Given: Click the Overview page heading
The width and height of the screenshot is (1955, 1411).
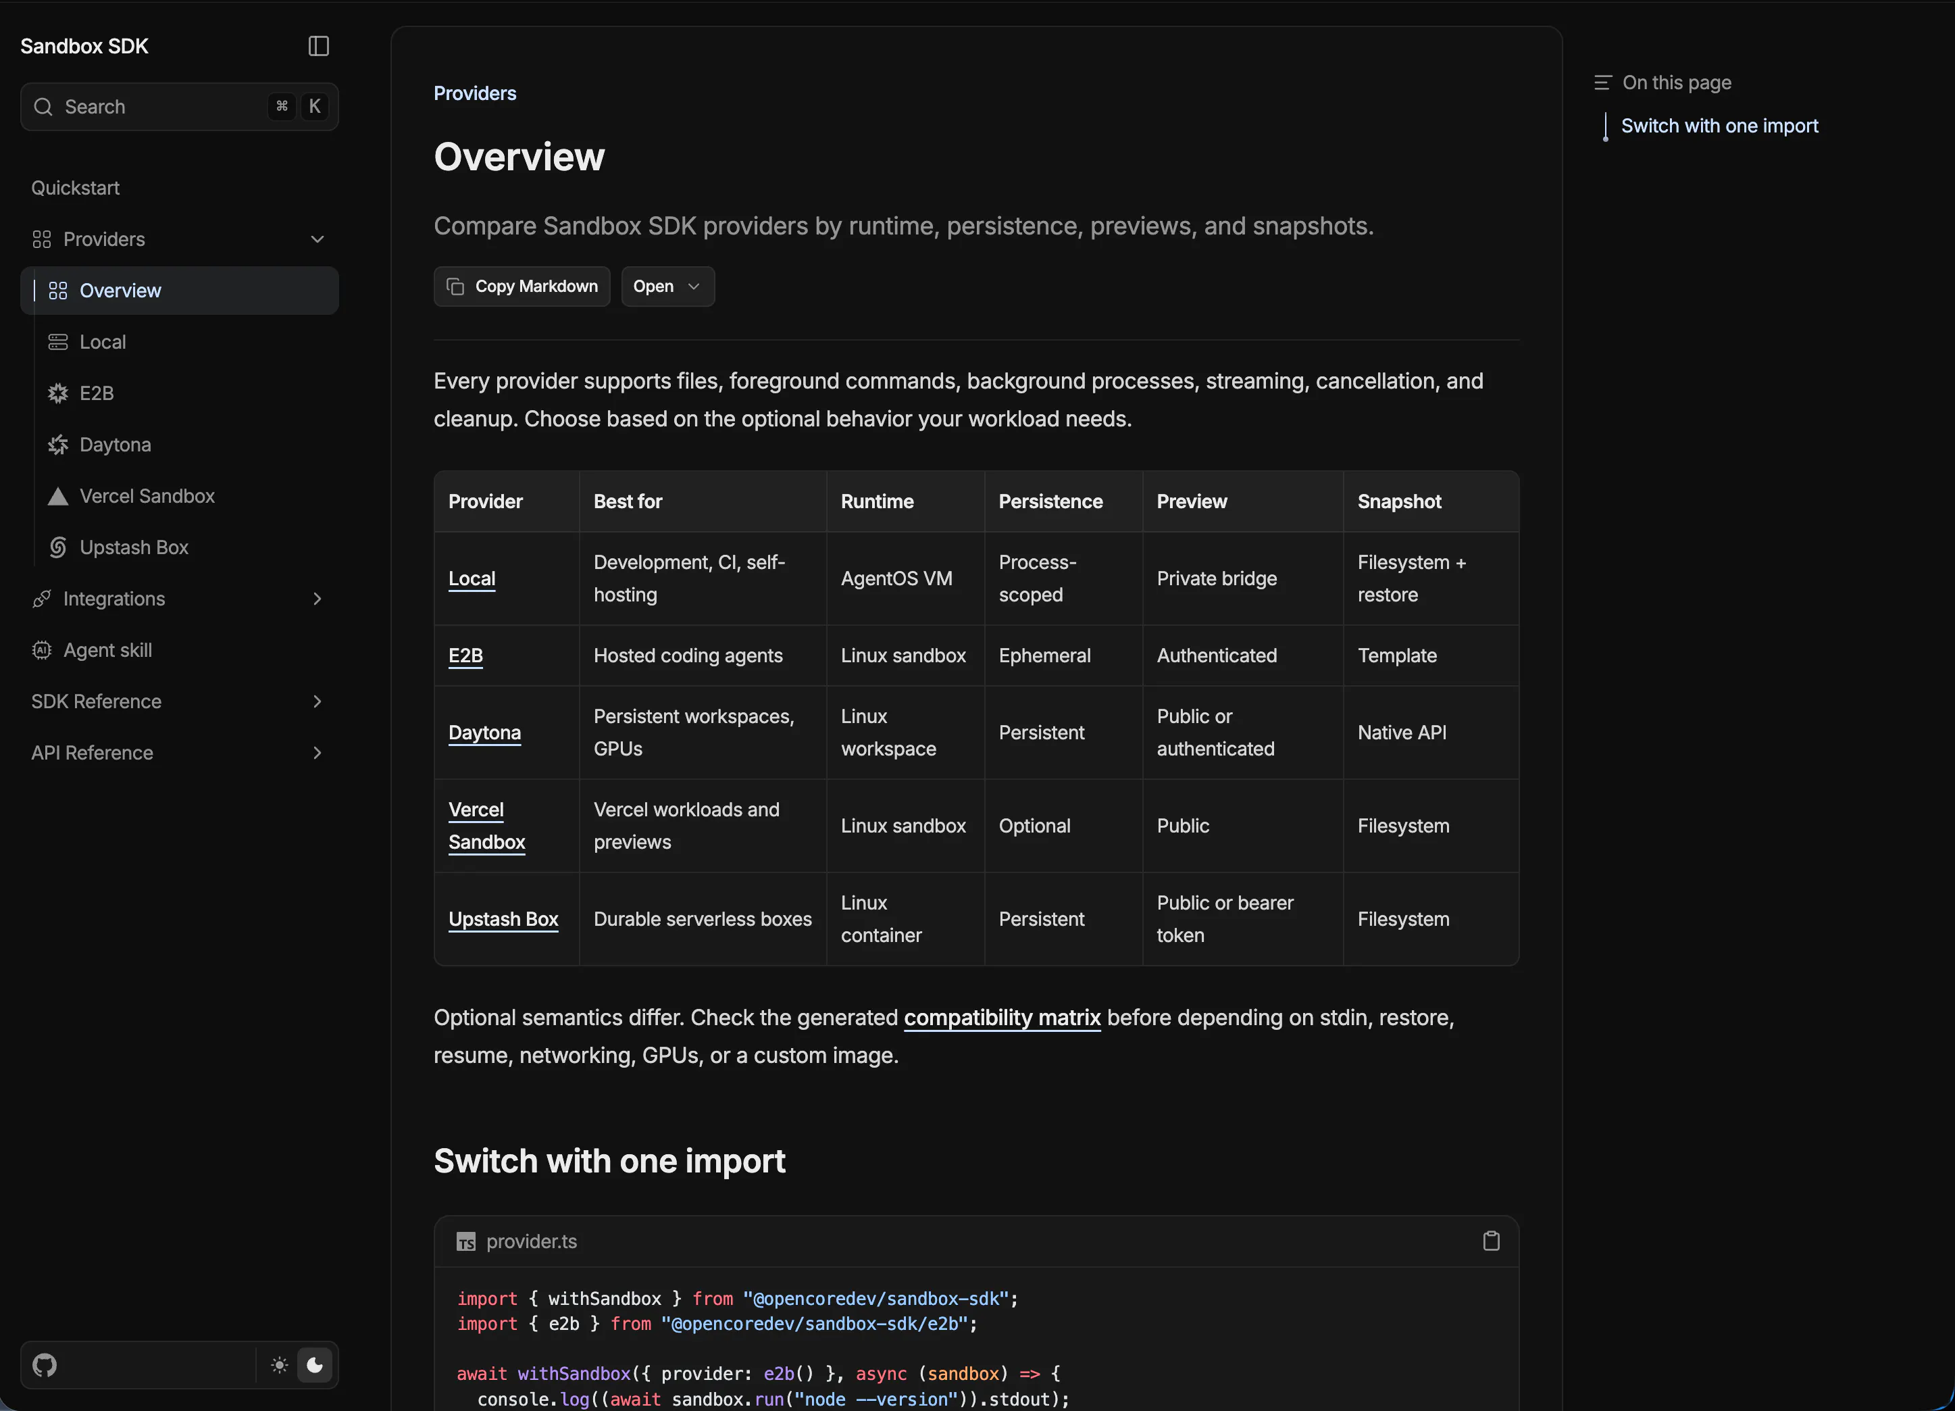Looking at the screenshot, I should (x=519, y=157).
